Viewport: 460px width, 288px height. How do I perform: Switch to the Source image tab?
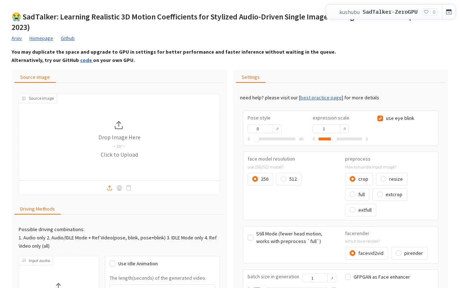35,77
